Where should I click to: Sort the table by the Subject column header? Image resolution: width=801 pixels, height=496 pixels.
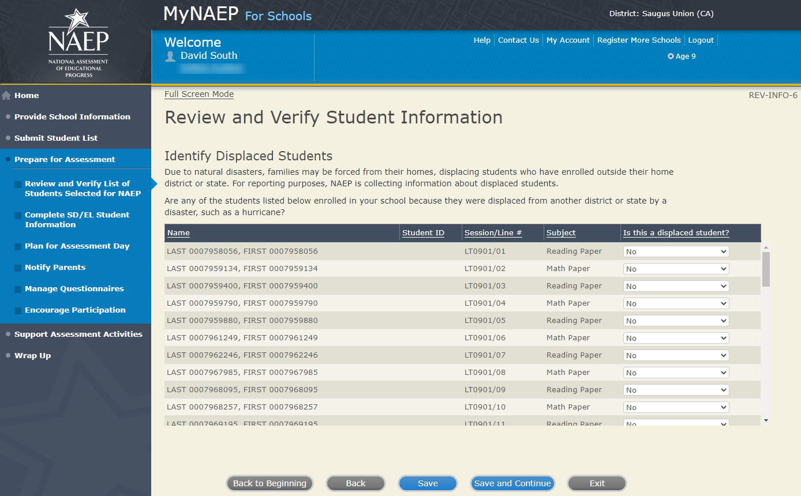click(561, 233)
